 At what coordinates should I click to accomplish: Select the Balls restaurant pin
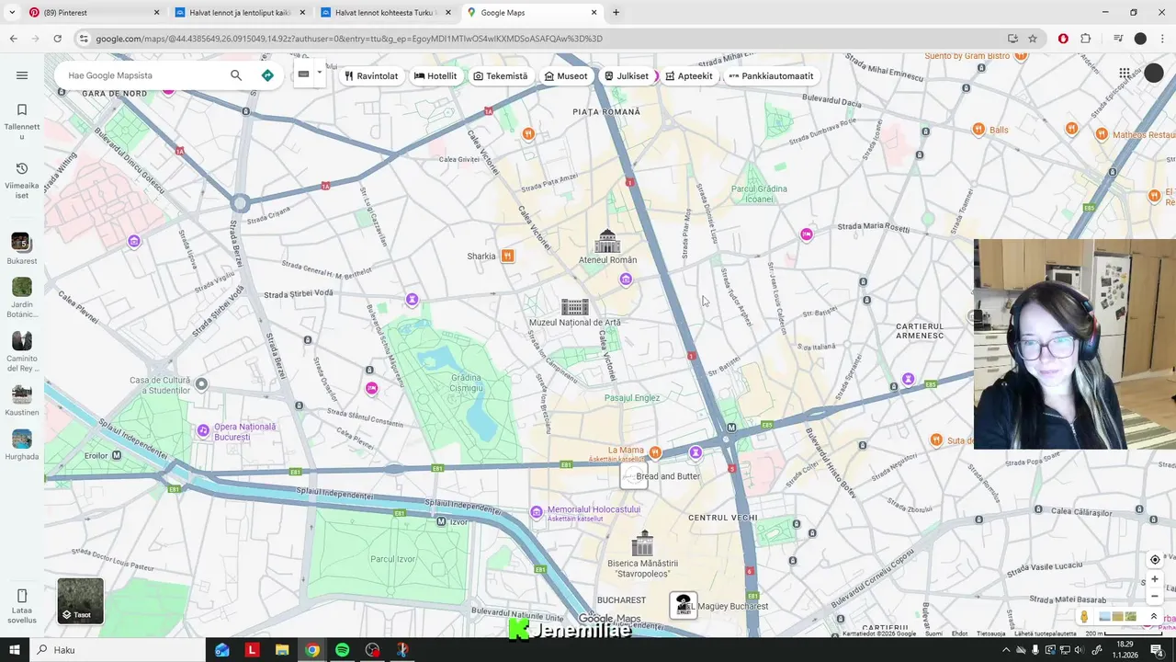point(978,130)
